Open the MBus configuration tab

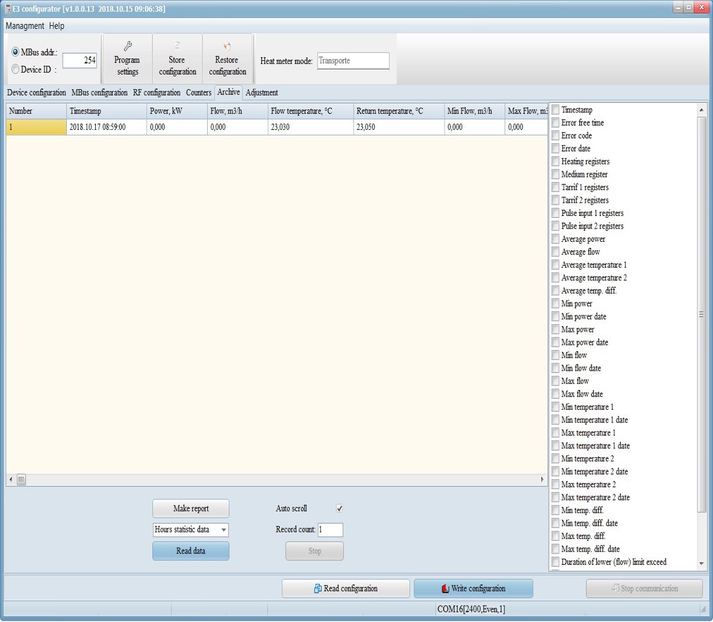click(x=99, y=93)
